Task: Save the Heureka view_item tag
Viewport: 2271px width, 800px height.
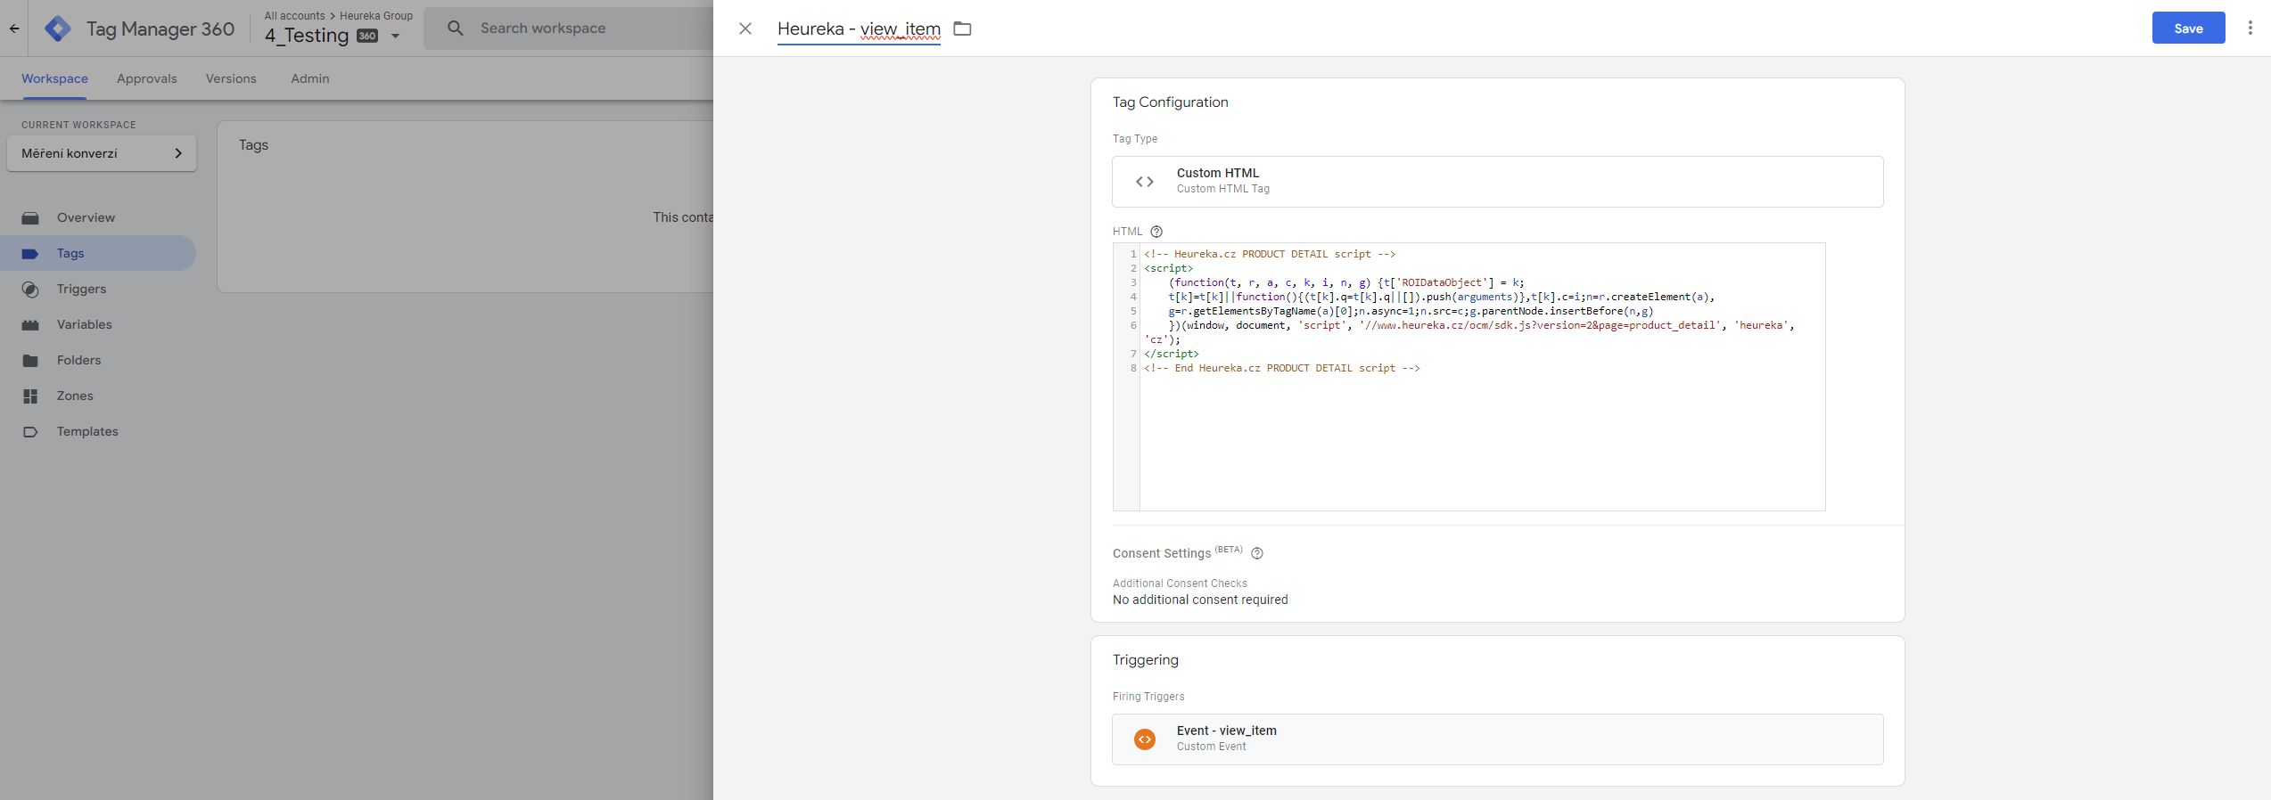Action: point(2188,29)
